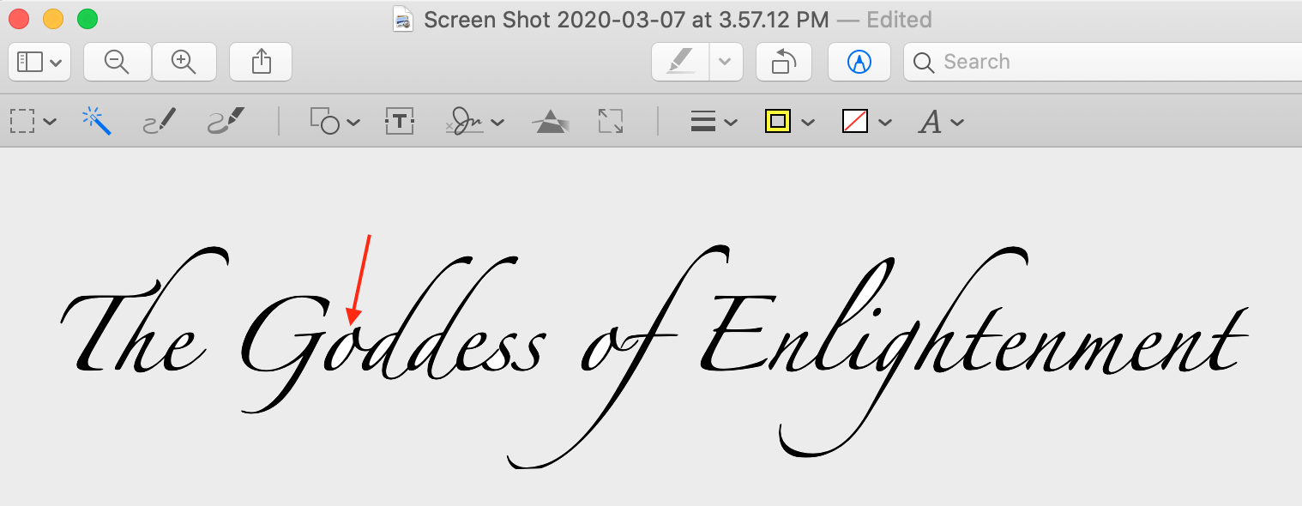
Task: Select the Draw pen tool
Action: (x=226, y=121)
